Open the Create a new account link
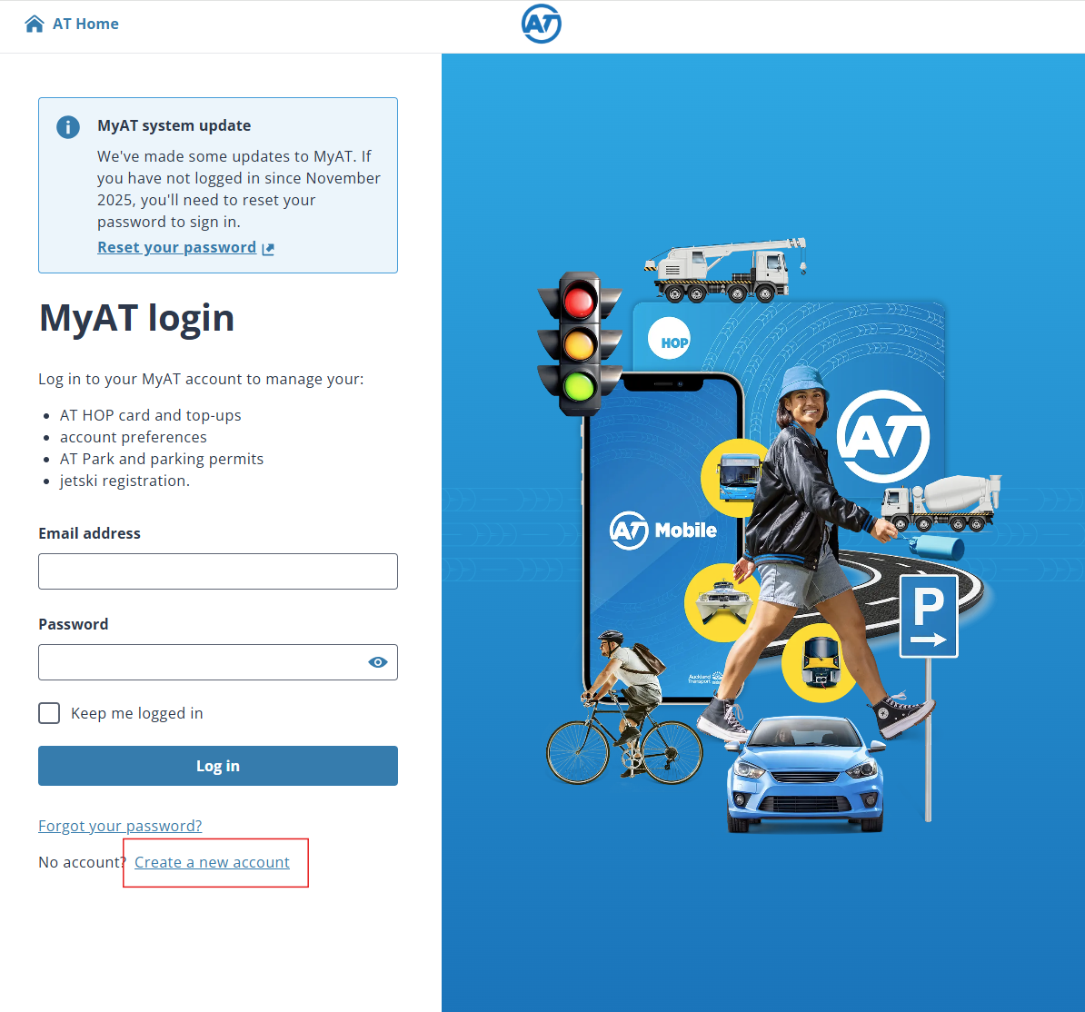The image size is (1085, 1012). pyautogui.click(x=212, y=863)
